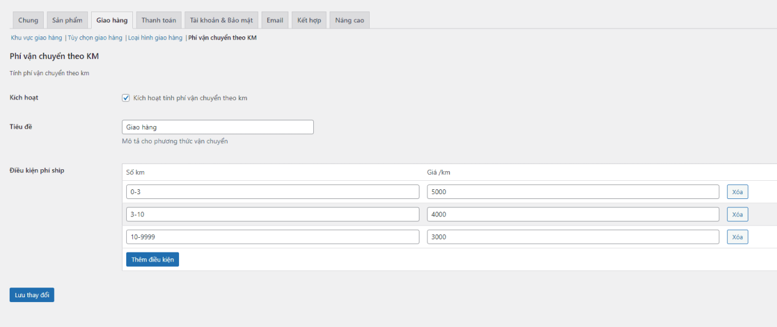Open Tài khoản & Bảo mật tab
This screenshot has height=327, width=777.
[223, 20]
